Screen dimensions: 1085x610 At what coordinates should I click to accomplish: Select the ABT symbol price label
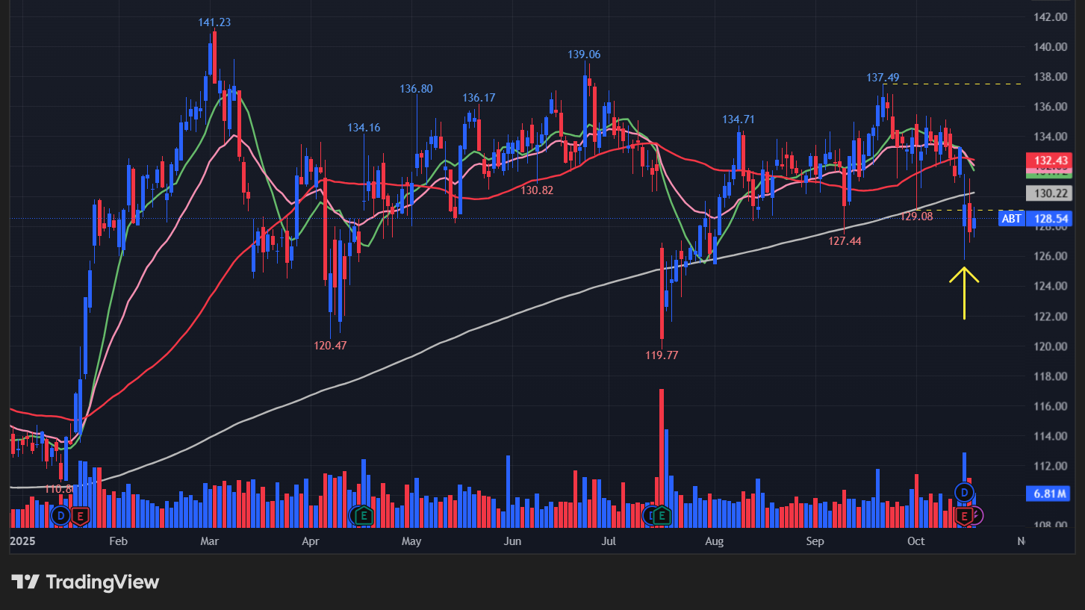point(1011,219)
